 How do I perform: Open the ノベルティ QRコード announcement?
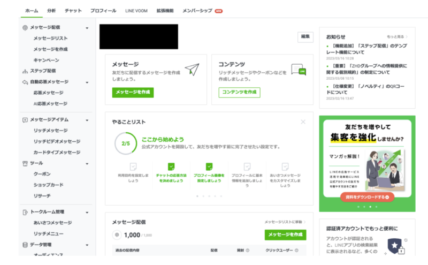pos(365,89)
